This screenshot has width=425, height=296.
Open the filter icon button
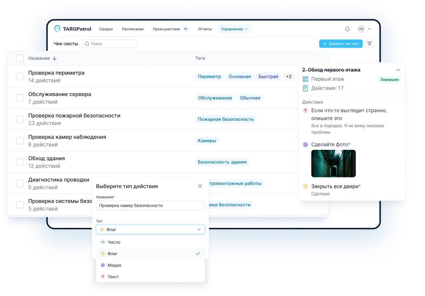click(x=369, y=44)
